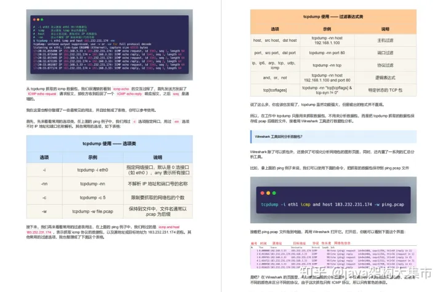Image resolution: width=443 pixels, height=292 pixels.
Task: Click the table title 'tcpdump 使用 —— 选项类'
Action: [110, 144]
